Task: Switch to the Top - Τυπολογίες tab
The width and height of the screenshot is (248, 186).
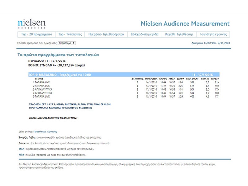Action: point(70,34)
